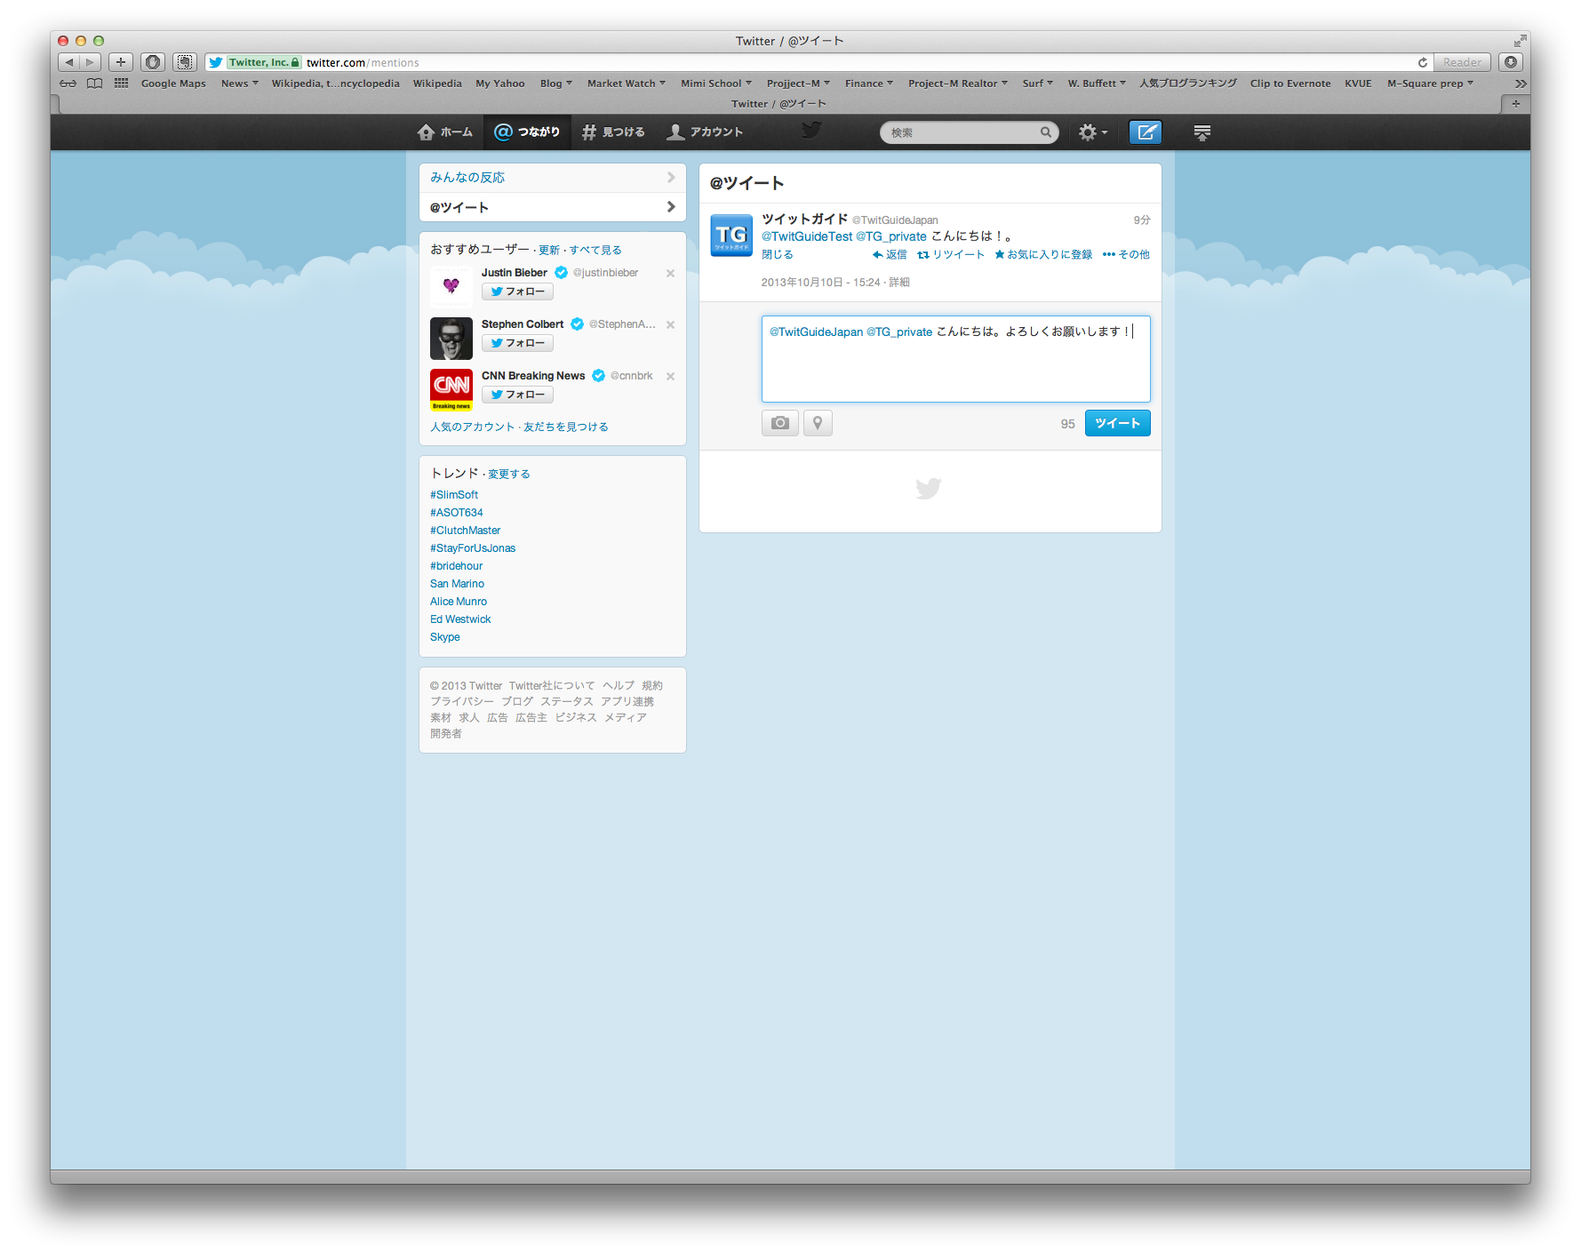Go back with Safari's back arrow
The height and width of the screenshot is (1254, 1581).
pos(69,62)
